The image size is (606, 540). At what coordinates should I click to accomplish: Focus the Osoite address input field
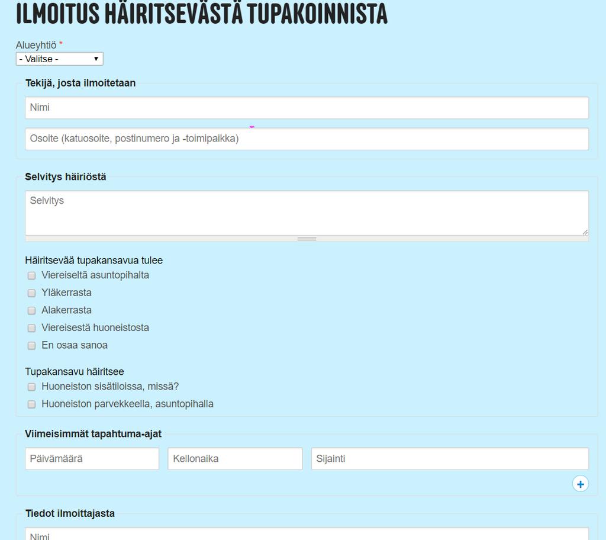click(307, 139)
